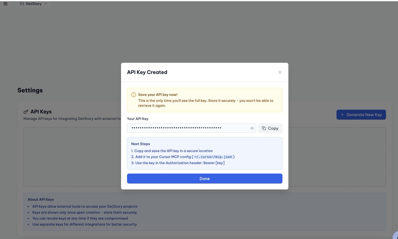Viewport: 398px width, 239px height.
Task: Click the warning circle icon in the yellow banner
Action: tap(133, 94)
